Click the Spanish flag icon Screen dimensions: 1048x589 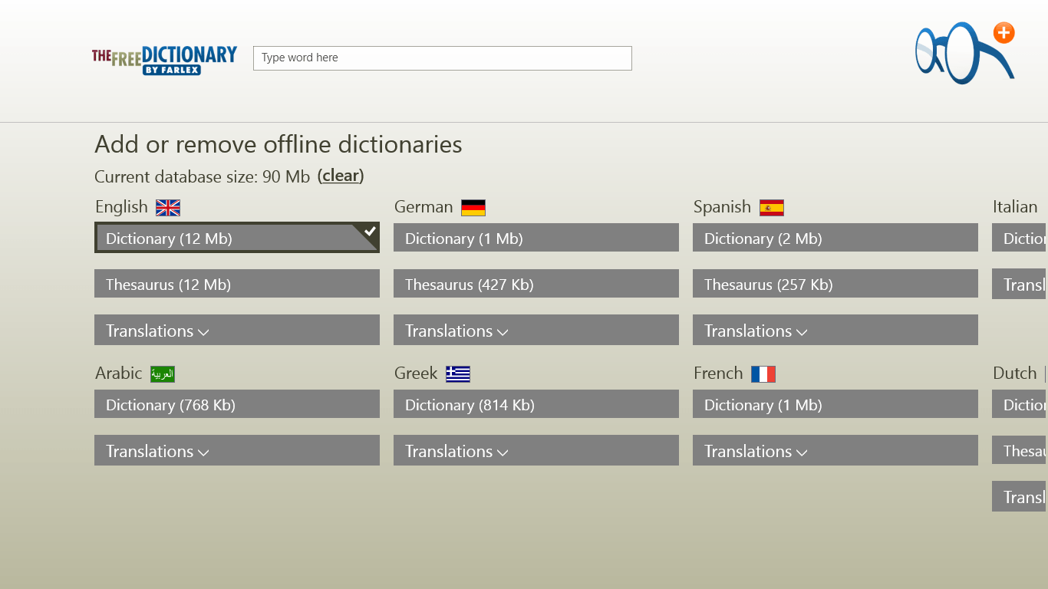(772, 208)
